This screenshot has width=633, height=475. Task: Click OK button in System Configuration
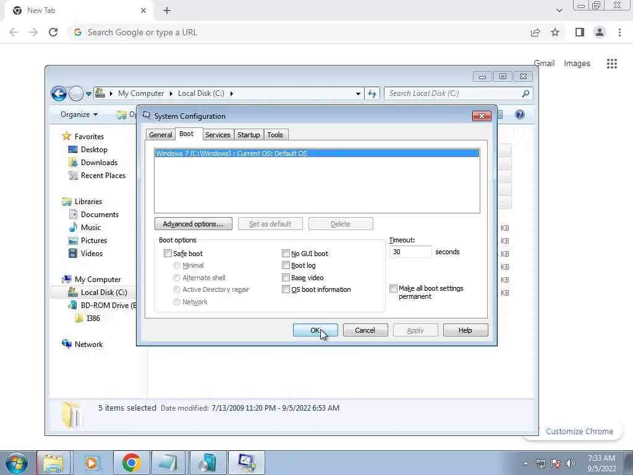pos(315,330)
